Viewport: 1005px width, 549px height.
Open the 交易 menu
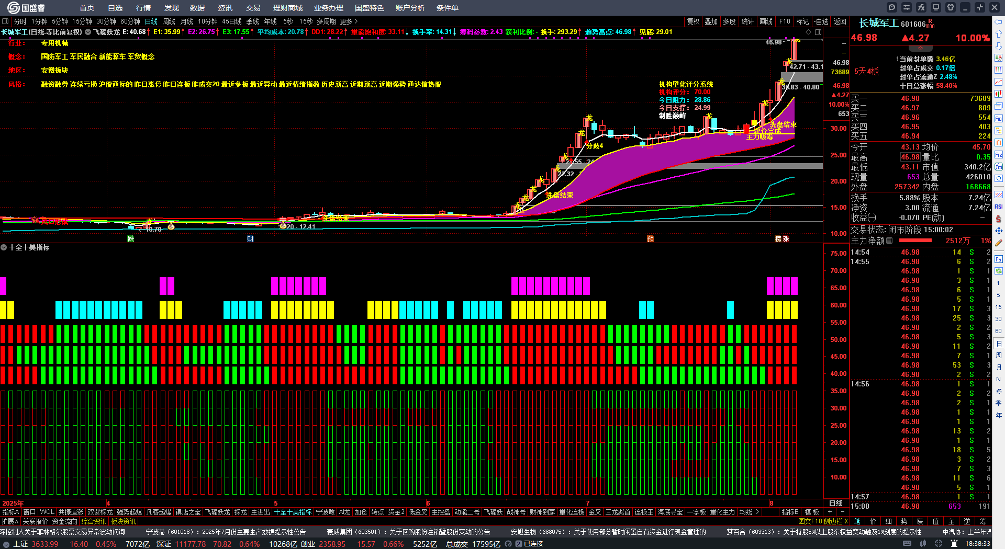pos(253,8)
